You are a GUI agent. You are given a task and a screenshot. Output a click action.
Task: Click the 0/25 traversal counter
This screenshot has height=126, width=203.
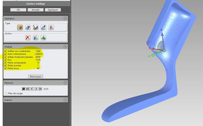point(46,89)
